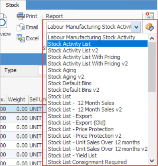Image resolution: width=158 pixels, height=166 pixels.
Task: Select Stock Aging v2 report
Action: 98,77
